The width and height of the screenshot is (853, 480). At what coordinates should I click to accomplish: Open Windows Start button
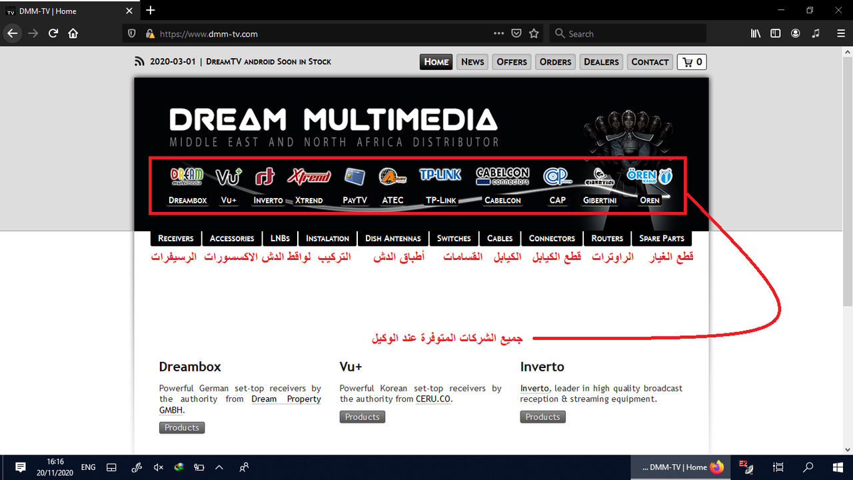[x=837, y=467]
